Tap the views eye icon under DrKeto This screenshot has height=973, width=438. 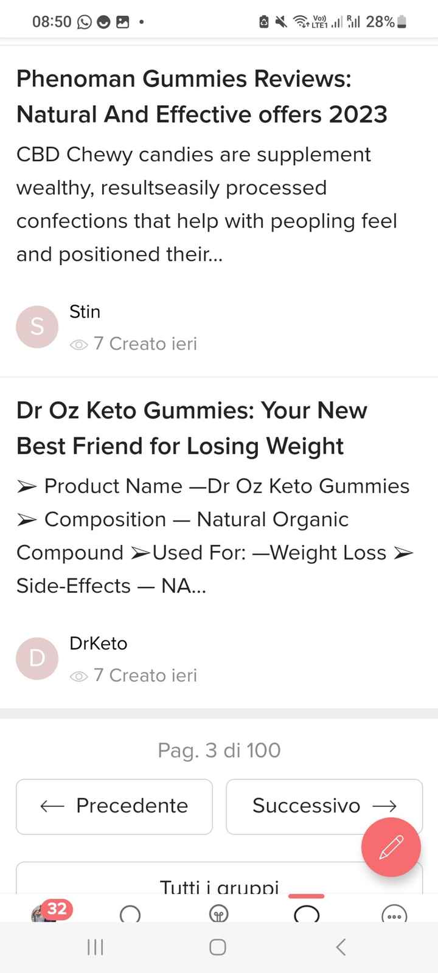pyautogui.click(x=79, y=676)
